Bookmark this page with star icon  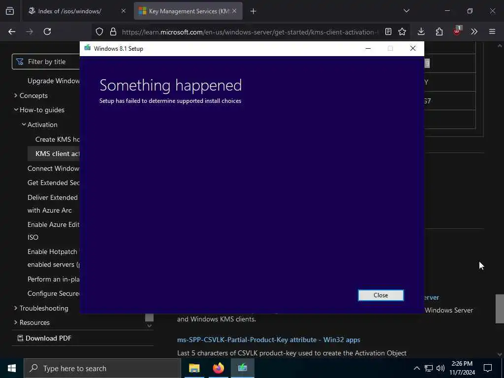[402, 31]
